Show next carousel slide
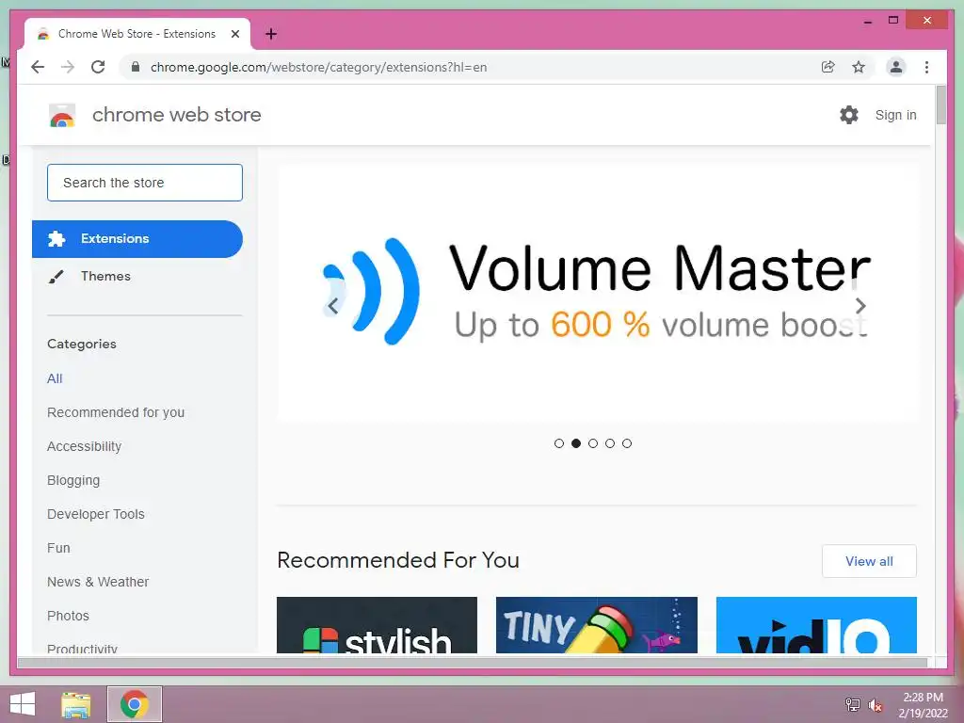 click(860, 306)
